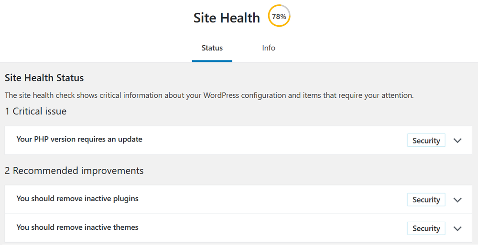Click the site health check description paragraph

[209, 95]
